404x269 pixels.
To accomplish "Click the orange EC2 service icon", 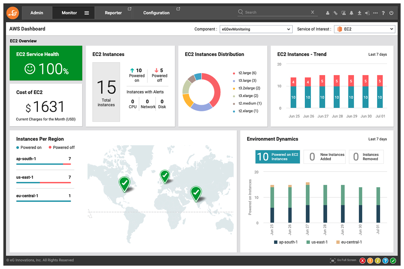I will tap(339, 29).
